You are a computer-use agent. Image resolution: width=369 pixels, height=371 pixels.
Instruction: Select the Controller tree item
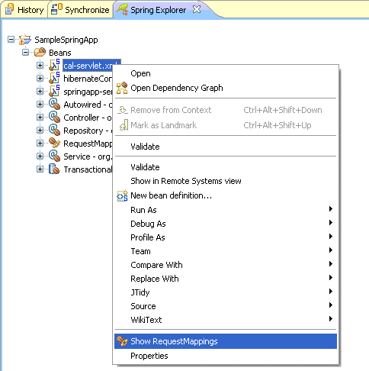click(88, 118)
